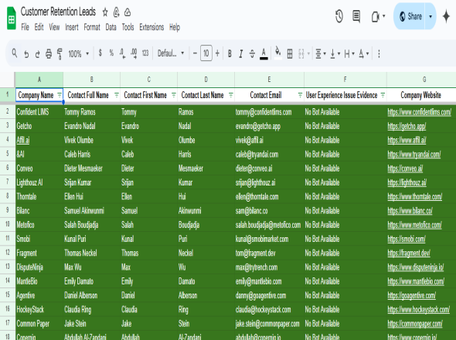Open the Contact Full Name filter

point(117,95)
